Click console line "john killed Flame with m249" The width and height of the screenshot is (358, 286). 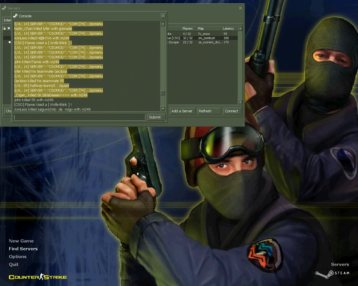(37, 62)
